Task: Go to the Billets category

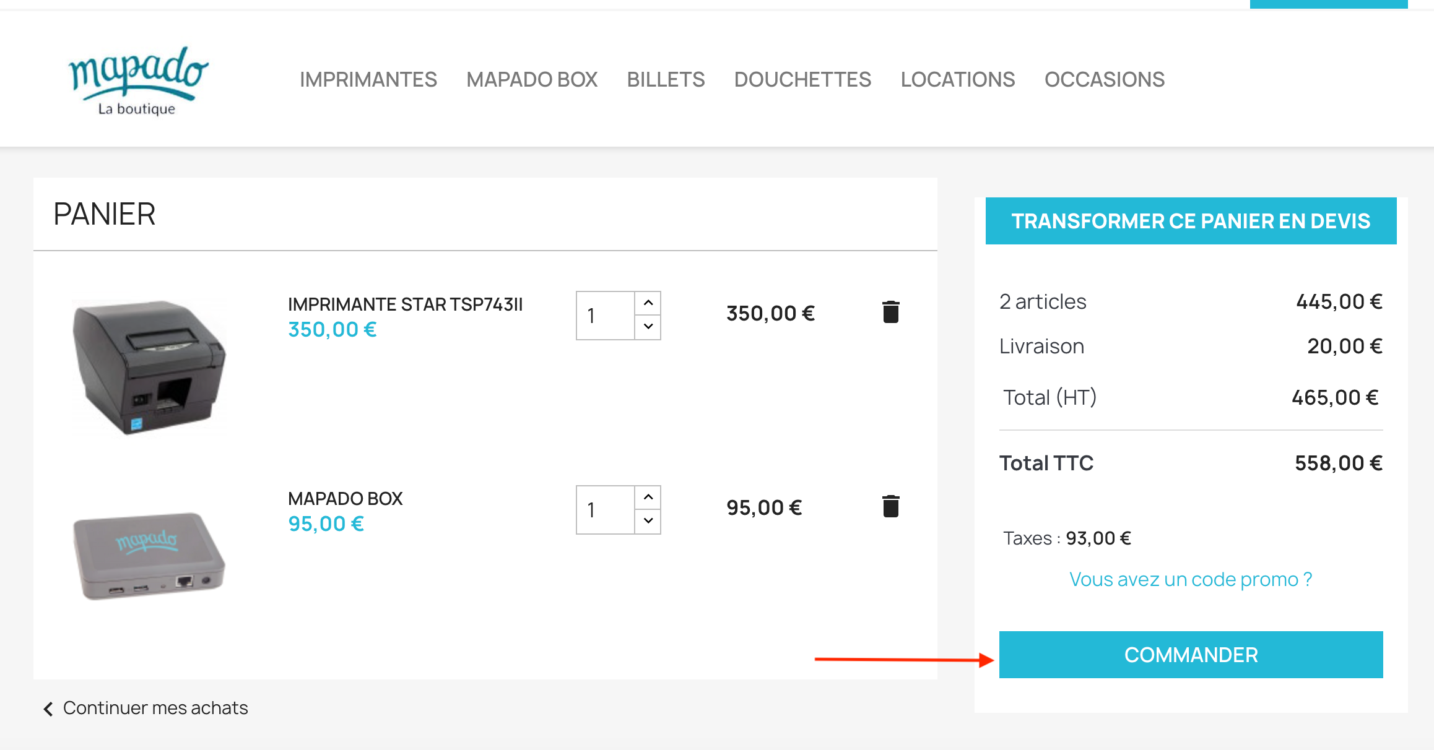Action: coord(666,80)
